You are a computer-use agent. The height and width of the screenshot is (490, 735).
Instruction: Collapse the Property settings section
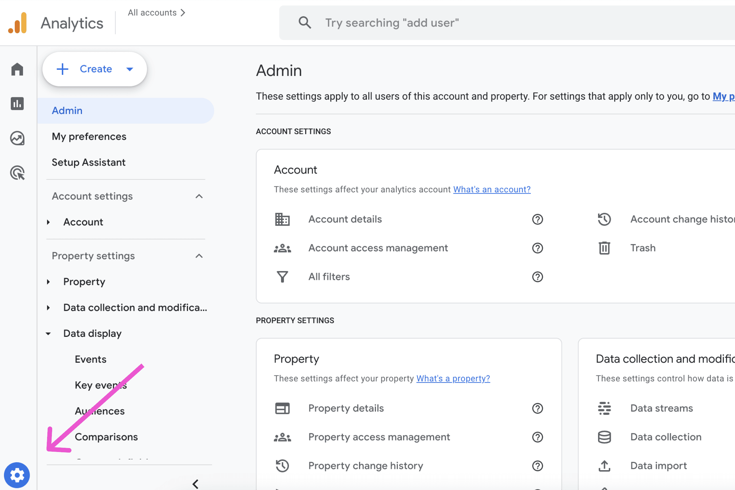pyautogui.click(x=199, y=256)
